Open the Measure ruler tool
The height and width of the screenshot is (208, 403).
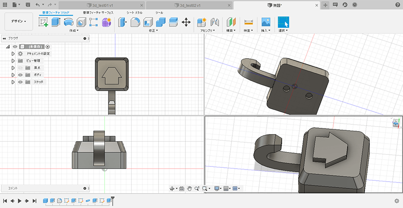coord(249,22)
